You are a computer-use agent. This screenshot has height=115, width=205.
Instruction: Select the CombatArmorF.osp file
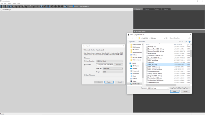click(x=154, y=71)
